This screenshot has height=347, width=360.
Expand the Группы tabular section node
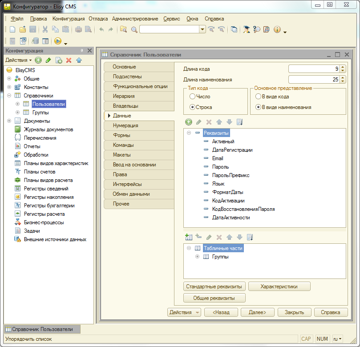(197, 257)
